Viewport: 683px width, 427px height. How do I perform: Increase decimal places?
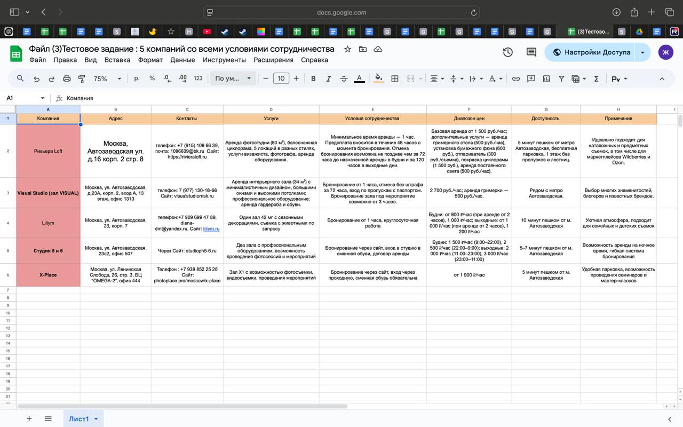182,78
